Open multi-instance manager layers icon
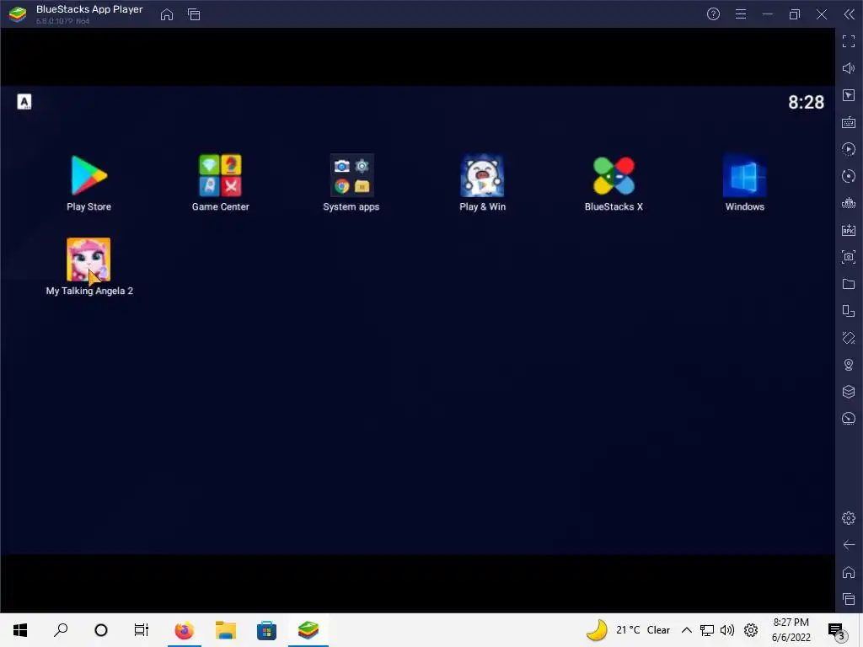The width and height of the screenshot is (863, 647). click(x=849, y=392)
